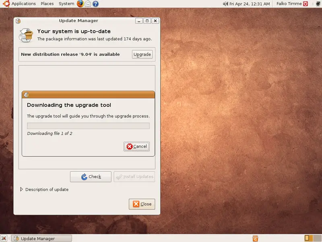This screenshot has height=242, width=322.
Task: Click the red power/shutdown icon
Action: click(305, 4)
